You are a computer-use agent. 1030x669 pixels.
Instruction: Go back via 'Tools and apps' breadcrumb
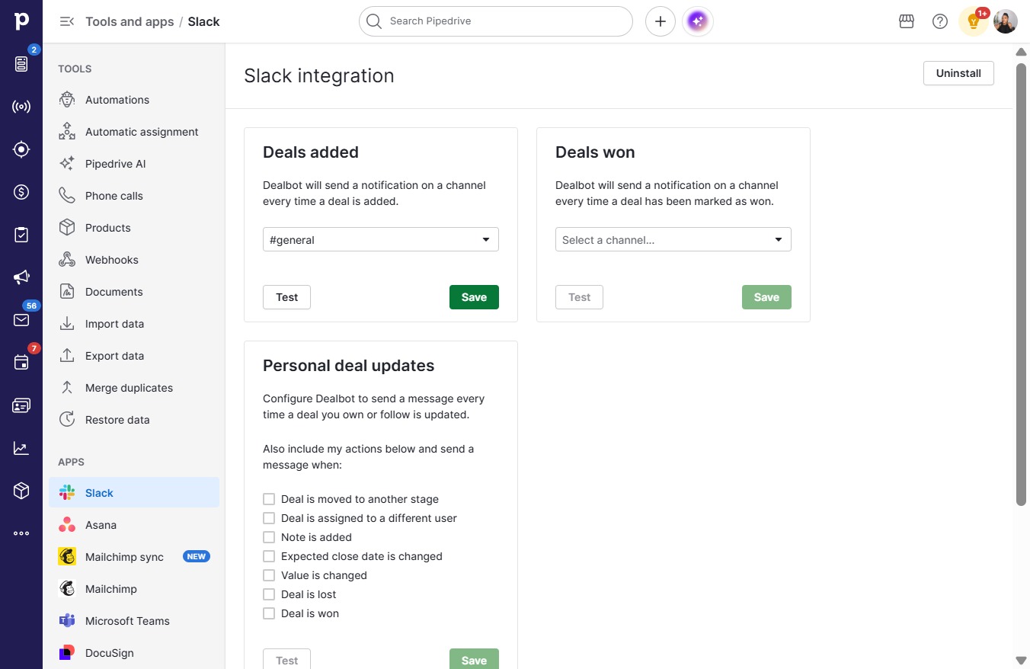(130, 21)
